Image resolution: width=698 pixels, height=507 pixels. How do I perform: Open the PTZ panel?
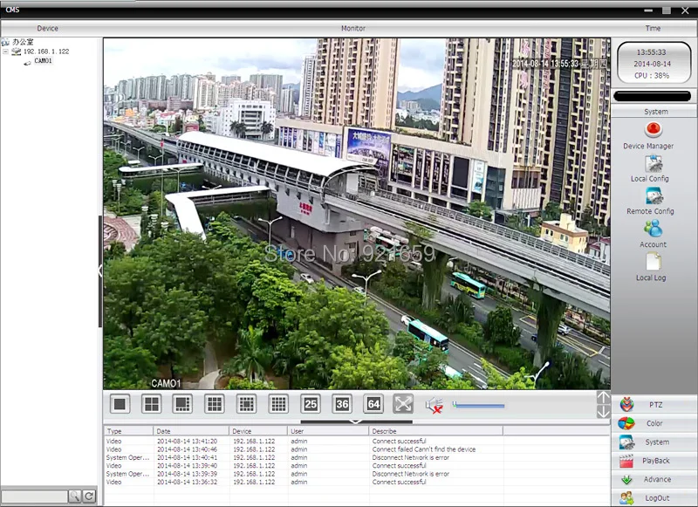654,404
